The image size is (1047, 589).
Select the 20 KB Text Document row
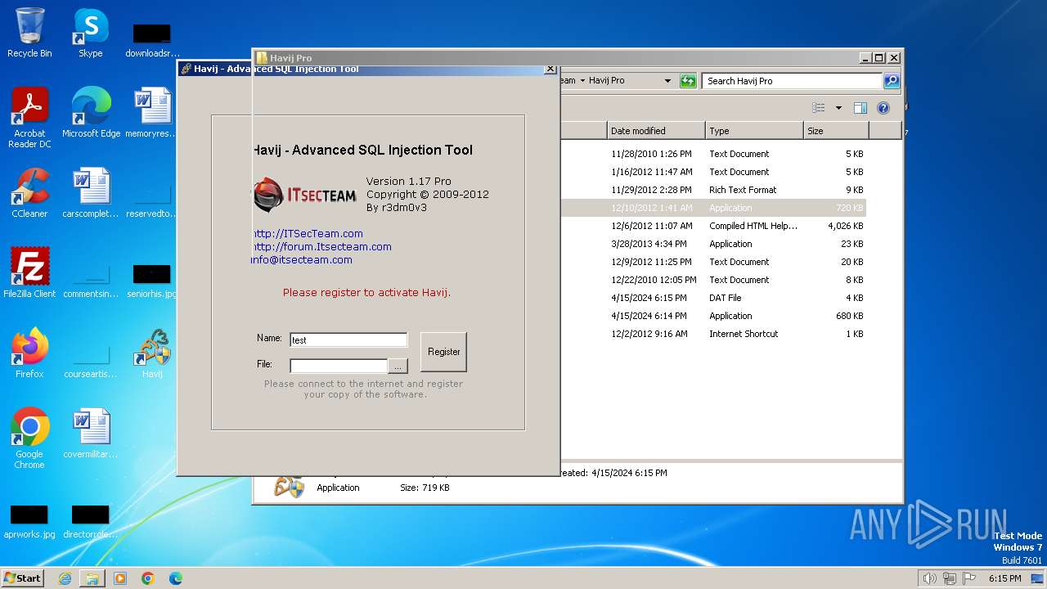[713, 262]
